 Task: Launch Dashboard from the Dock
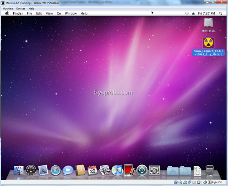pos(31,170)
